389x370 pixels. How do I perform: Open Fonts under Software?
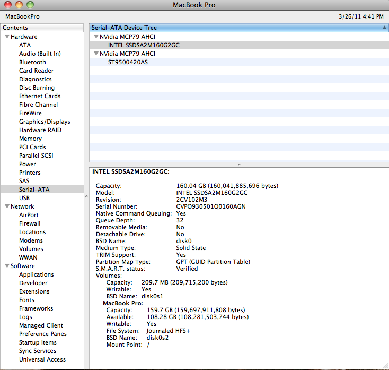(x=27, y=300)
